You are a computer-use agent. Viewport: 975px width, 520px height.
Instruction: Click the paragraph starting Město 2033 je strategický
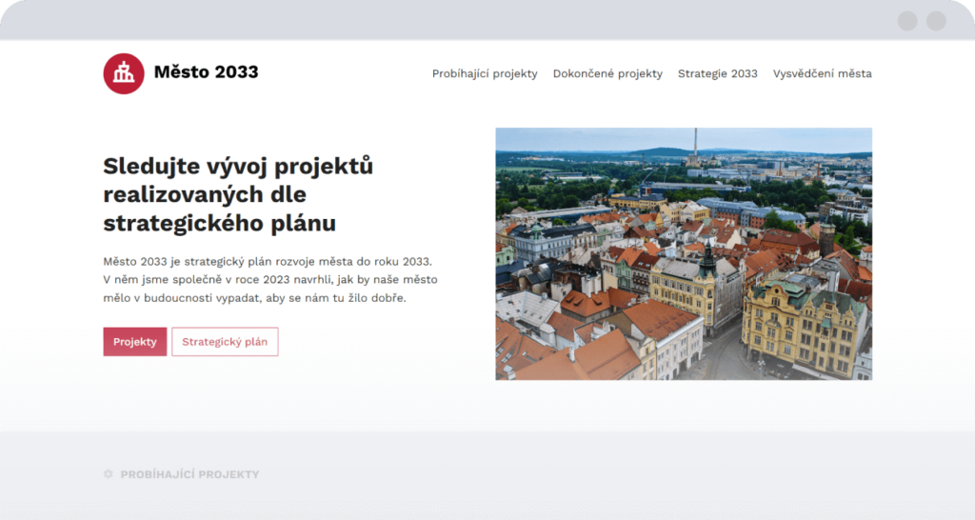(x=270, y=279)
